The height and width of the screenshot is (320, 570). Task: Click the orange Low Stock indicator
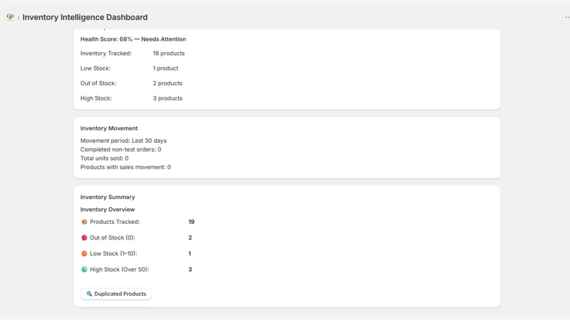(x=84, y=254)
